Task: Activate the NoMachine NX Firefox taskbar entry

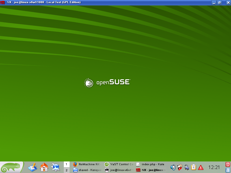Action: point(88,164)
